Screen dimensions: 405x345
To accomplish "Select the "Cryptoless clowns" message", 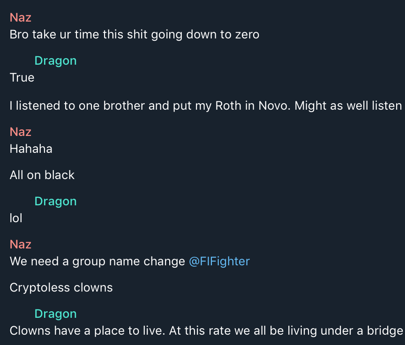I will pos(61,287).
